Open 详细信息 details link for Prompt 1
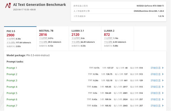Image resolution: width=171 pixels, height=111 pixels. coord(156,68)
